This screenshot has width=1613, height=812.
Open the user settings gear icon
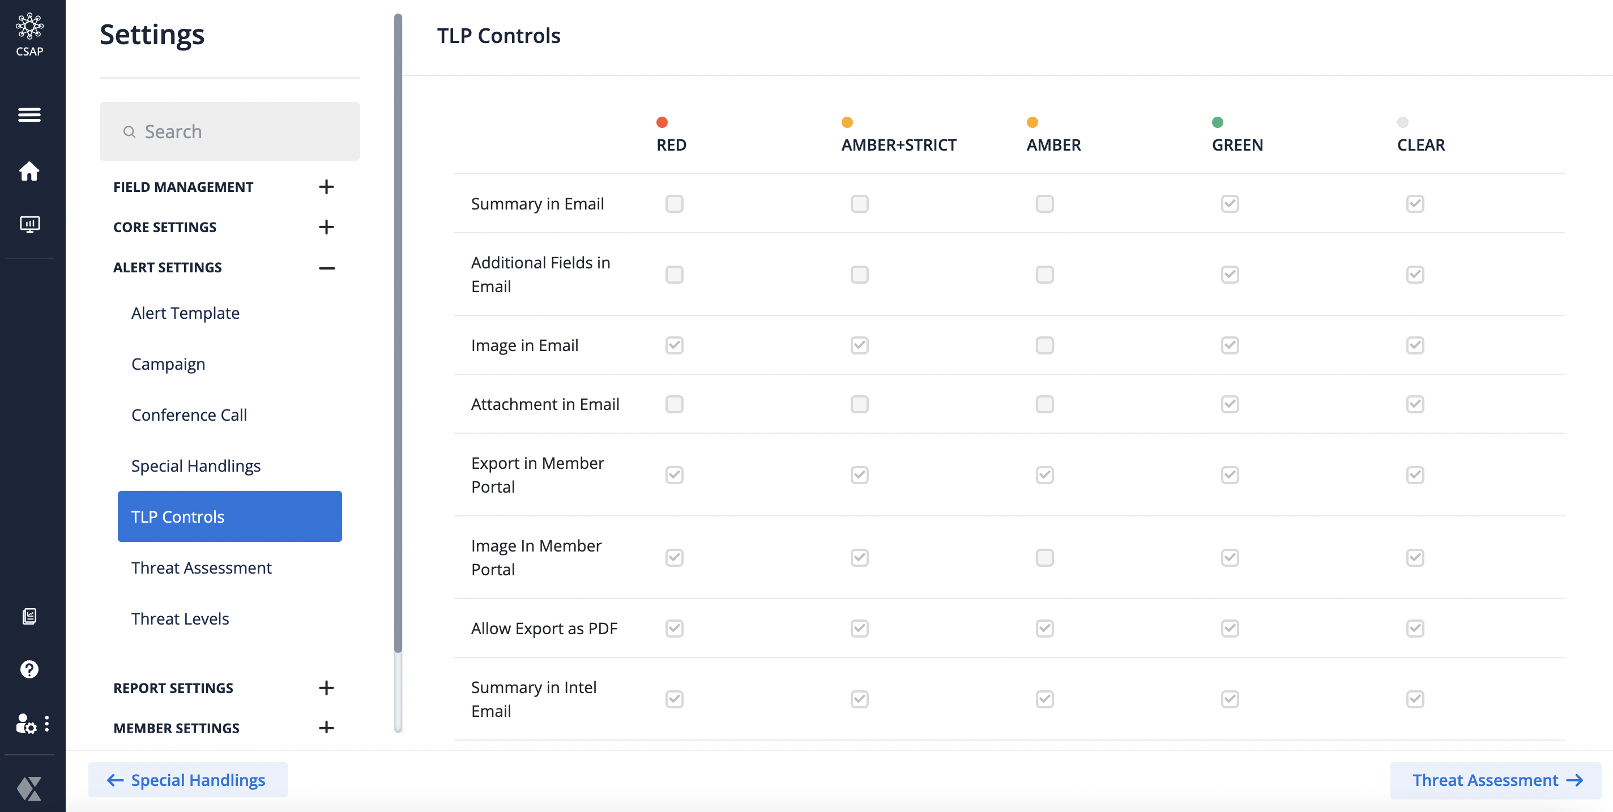(x=26, y=724)
